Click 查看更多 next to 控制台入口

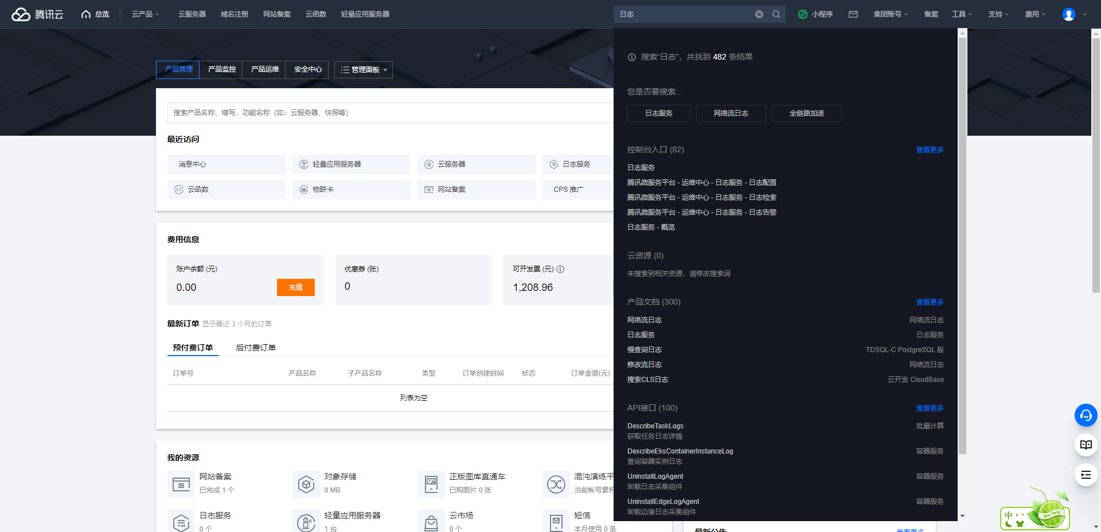(x=929, y=150)
